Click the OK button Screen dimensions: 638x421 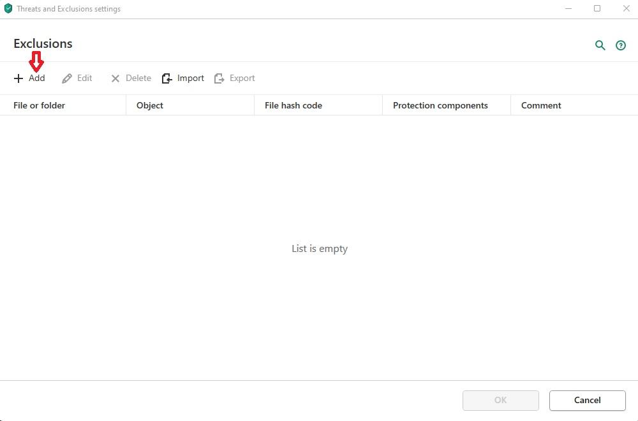[500, 400]
